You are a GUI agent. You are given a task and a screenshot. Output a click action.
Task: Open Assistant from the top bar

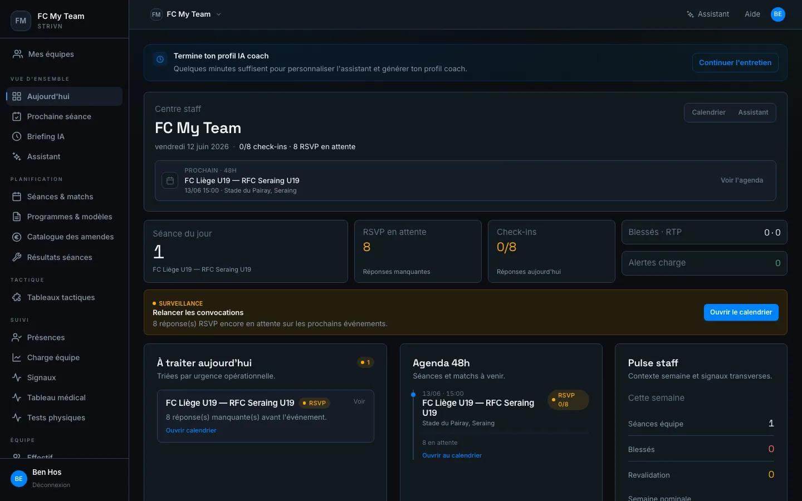click(708, 14)
